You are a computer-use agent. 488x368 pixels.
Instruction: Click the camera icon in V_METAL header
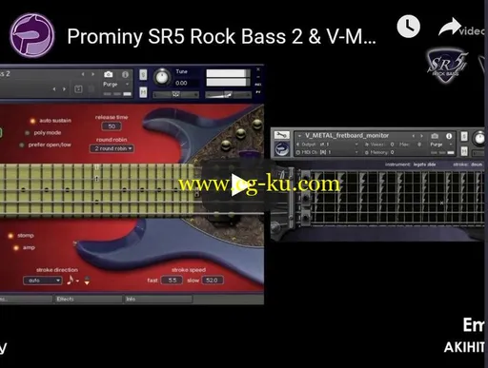point(435,136)
